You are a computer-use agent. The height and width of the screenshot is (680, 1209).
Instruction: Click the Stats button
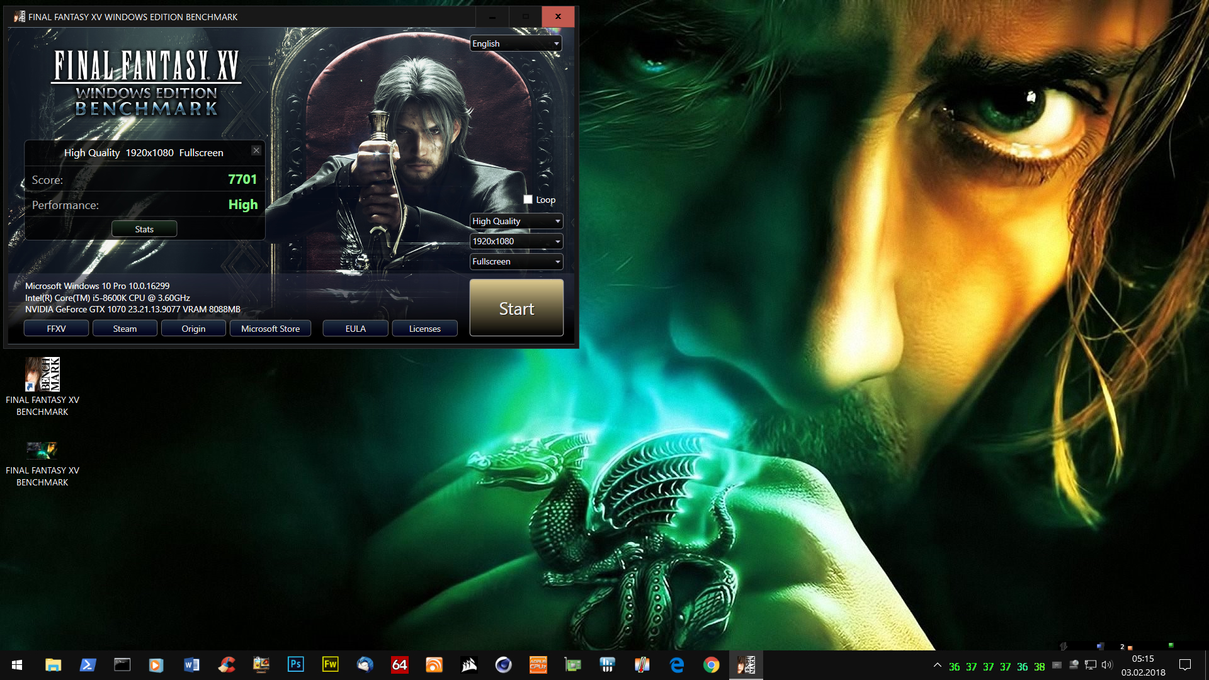point(144,229)
